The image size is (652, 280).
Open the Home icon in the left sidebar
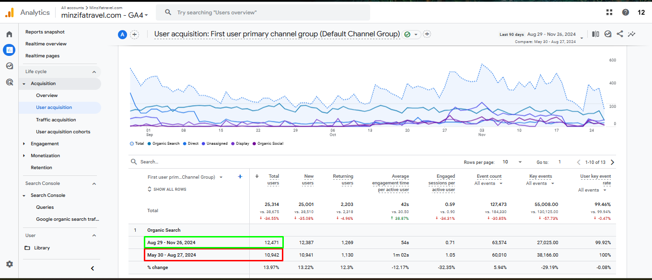pos(9,33)
